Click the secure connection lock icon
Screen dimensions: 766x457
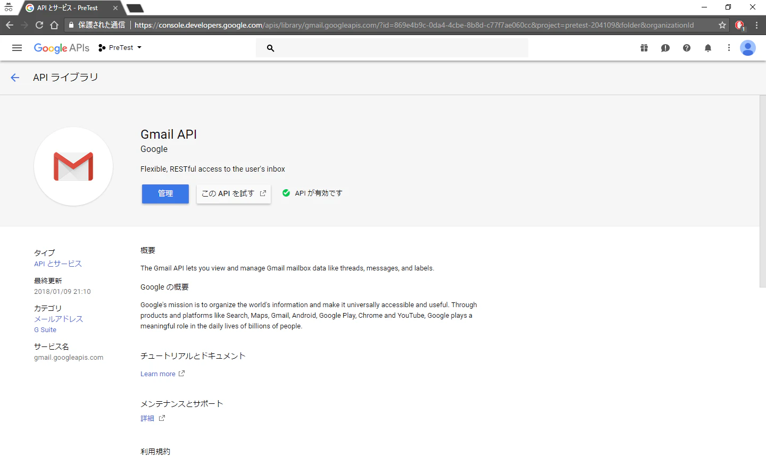[71, 25]
